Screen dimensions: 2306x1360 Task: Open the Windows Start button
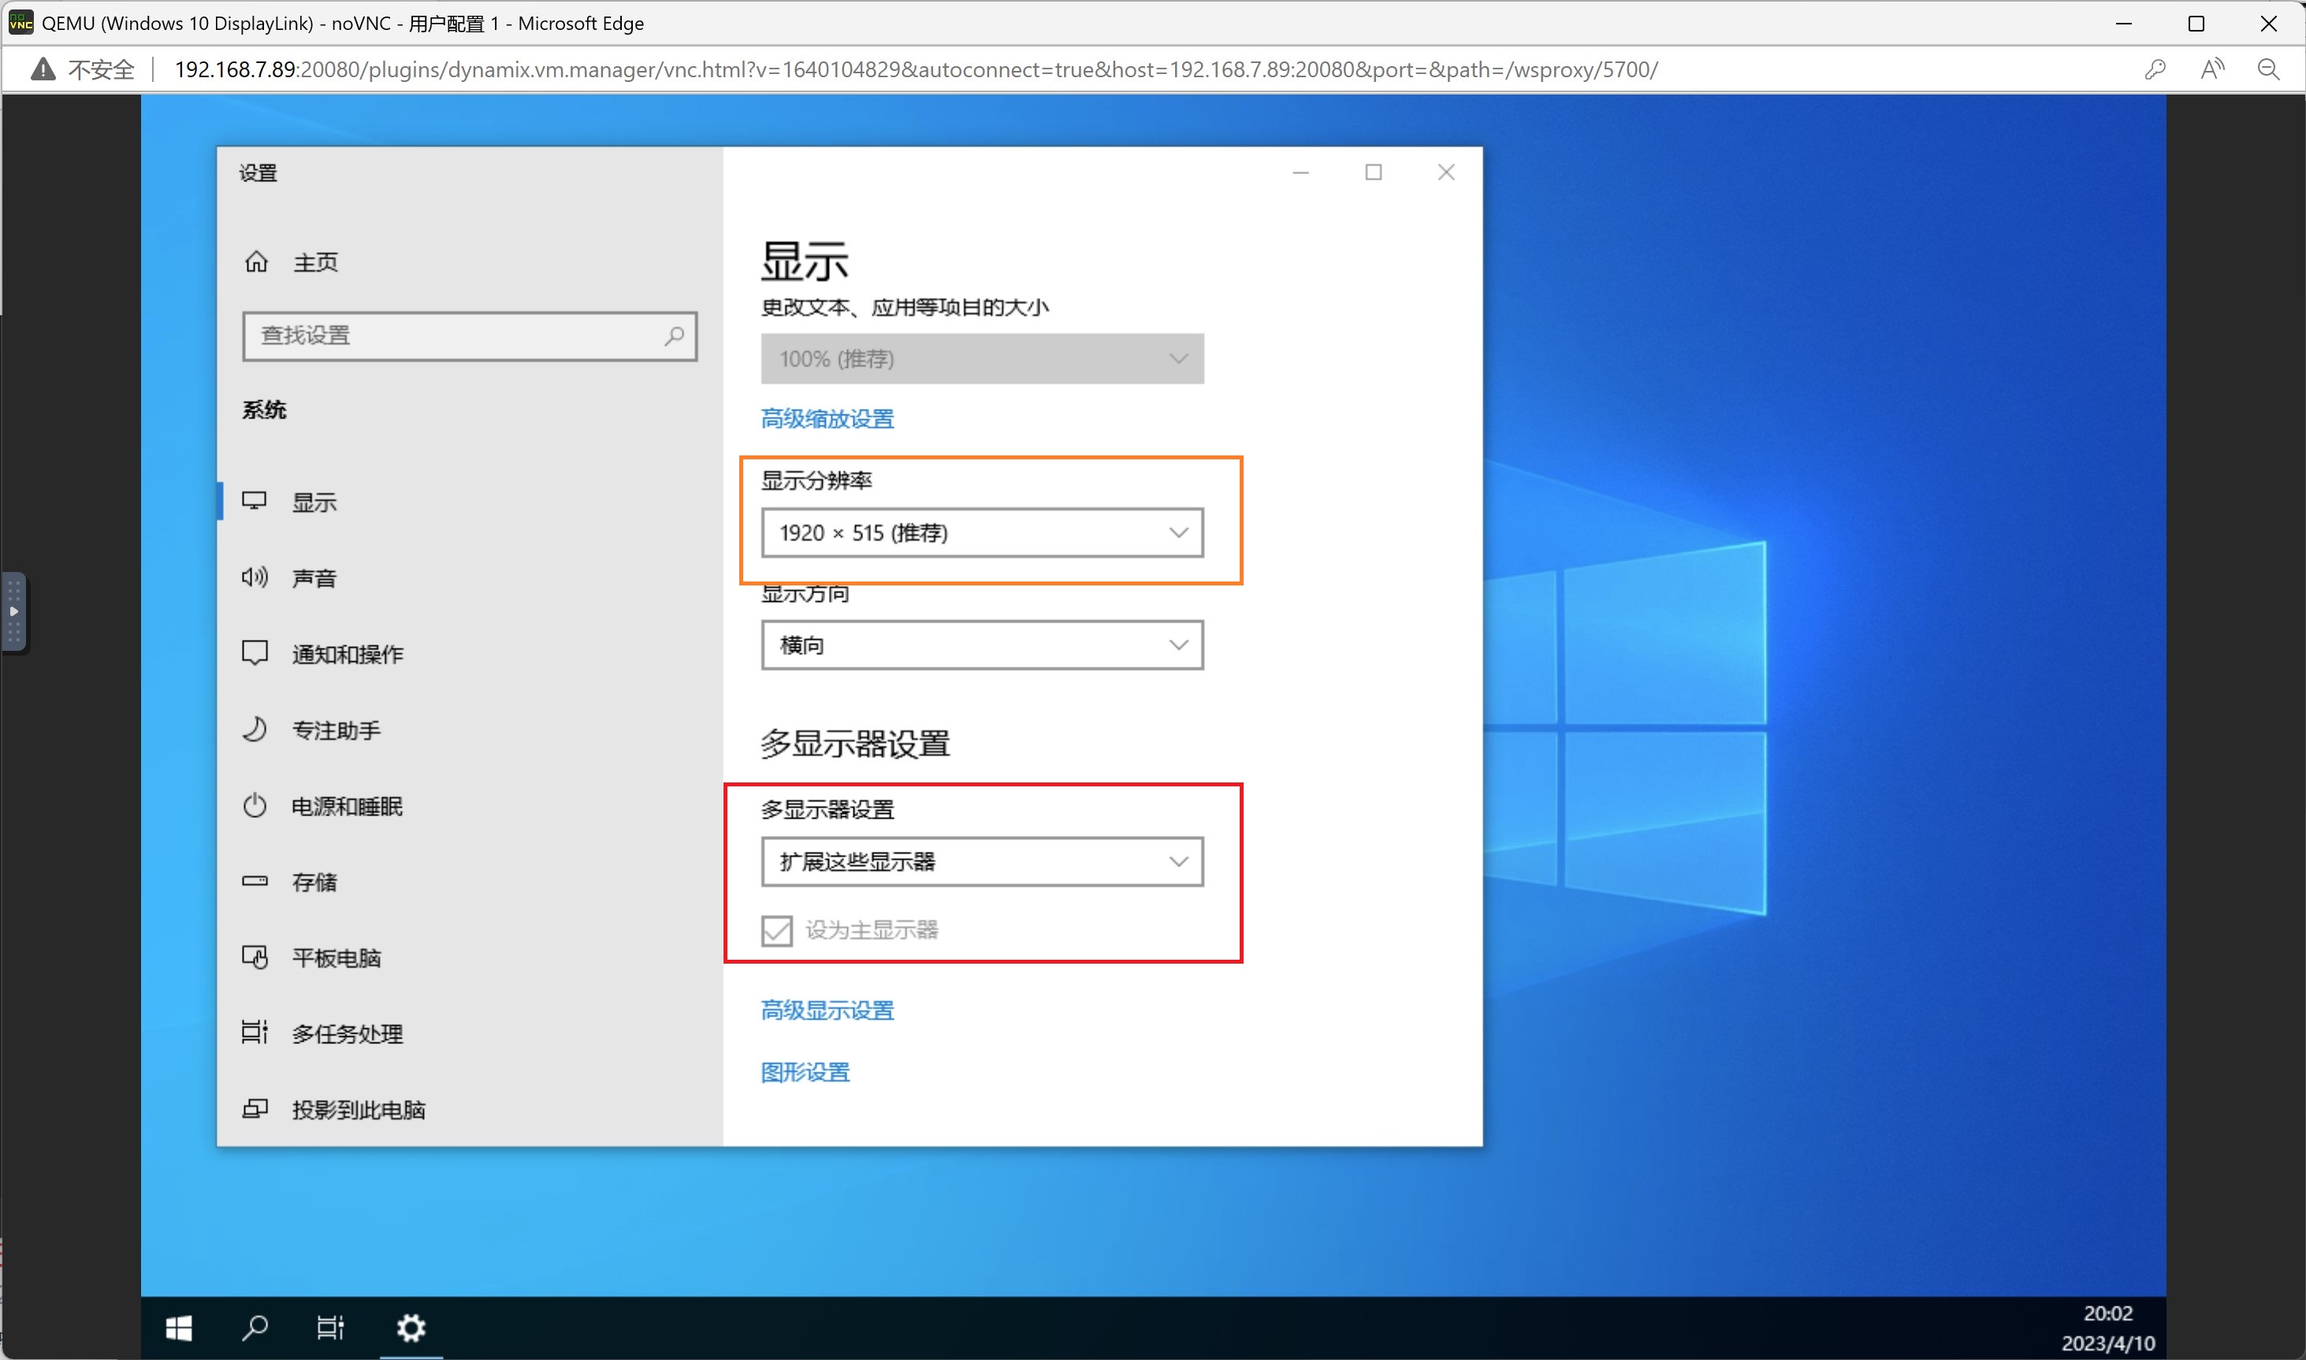tap(179, 1327)
